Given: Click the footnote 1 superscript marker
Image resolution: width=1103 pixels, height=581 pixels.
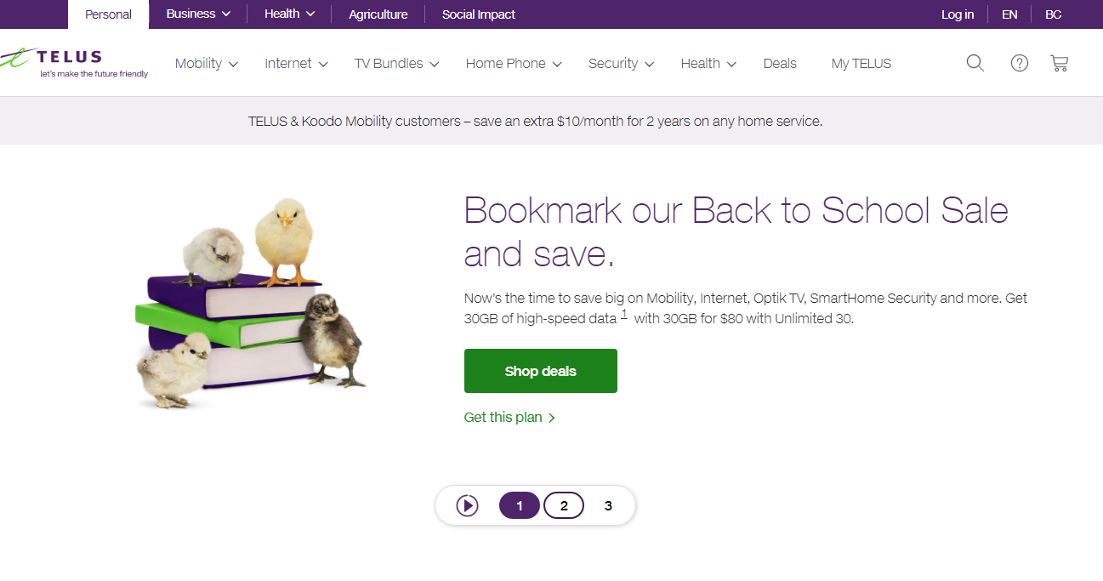Looking at the screenshot, I should [x=623, y=315].
